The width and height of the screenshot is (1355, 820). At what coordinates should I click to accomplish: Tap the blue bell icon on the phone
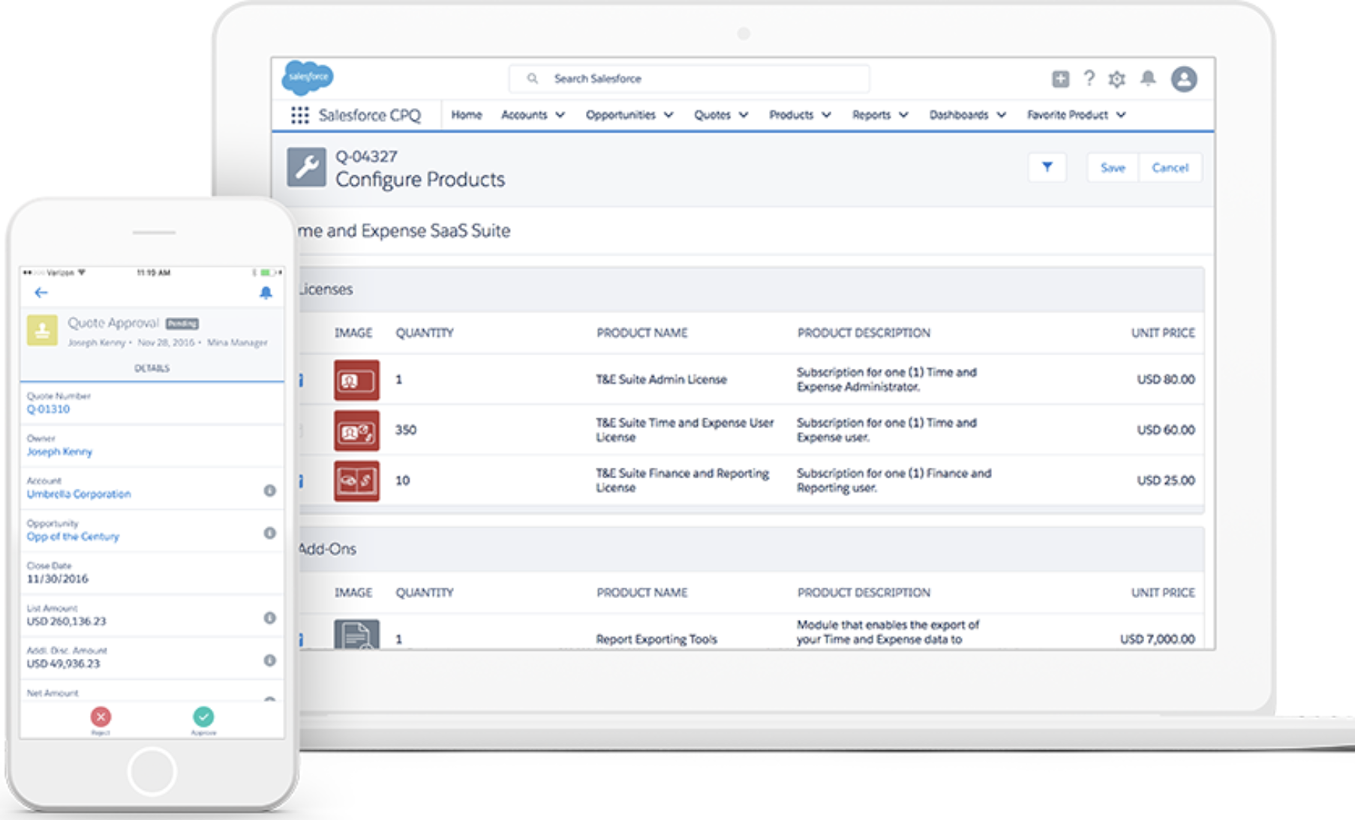(x=266, y=292)
